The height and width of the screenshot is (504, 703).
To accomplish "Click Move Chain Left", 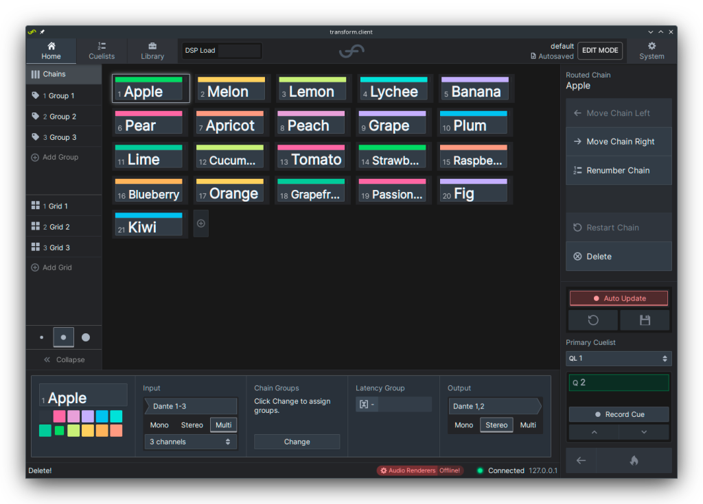I will [619, 113].
